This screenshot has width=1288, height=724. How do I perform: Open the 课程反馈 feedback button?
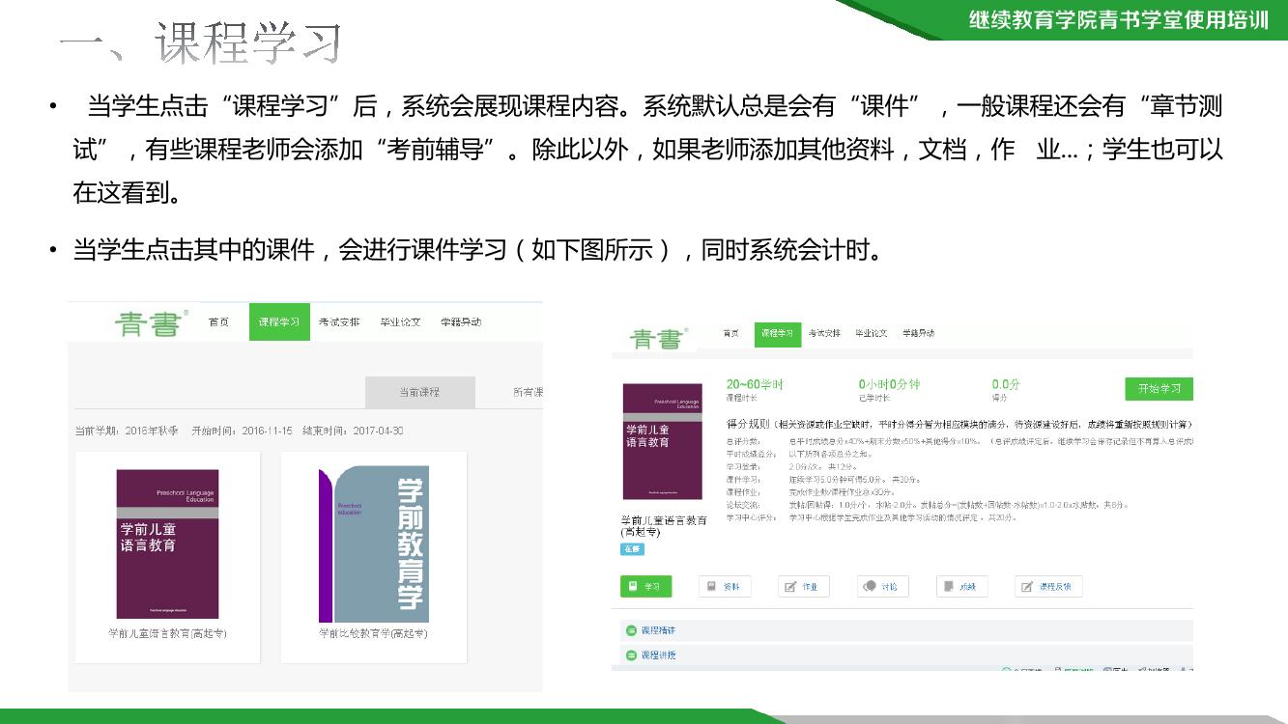pyautogui.click(x=1048, y=586)
